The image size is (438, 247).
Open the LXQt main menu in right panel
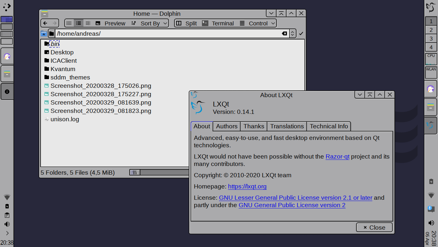click(431, 7)
